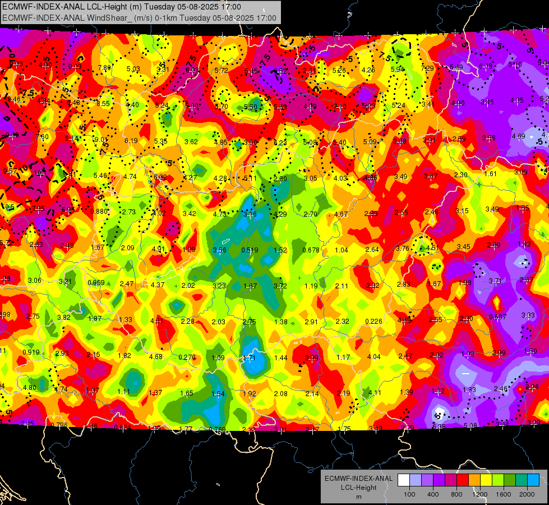Viewport: 549px width, 505px height.
Task: Select the light purple legend swatch before 400
Action: tap(427, 480)
